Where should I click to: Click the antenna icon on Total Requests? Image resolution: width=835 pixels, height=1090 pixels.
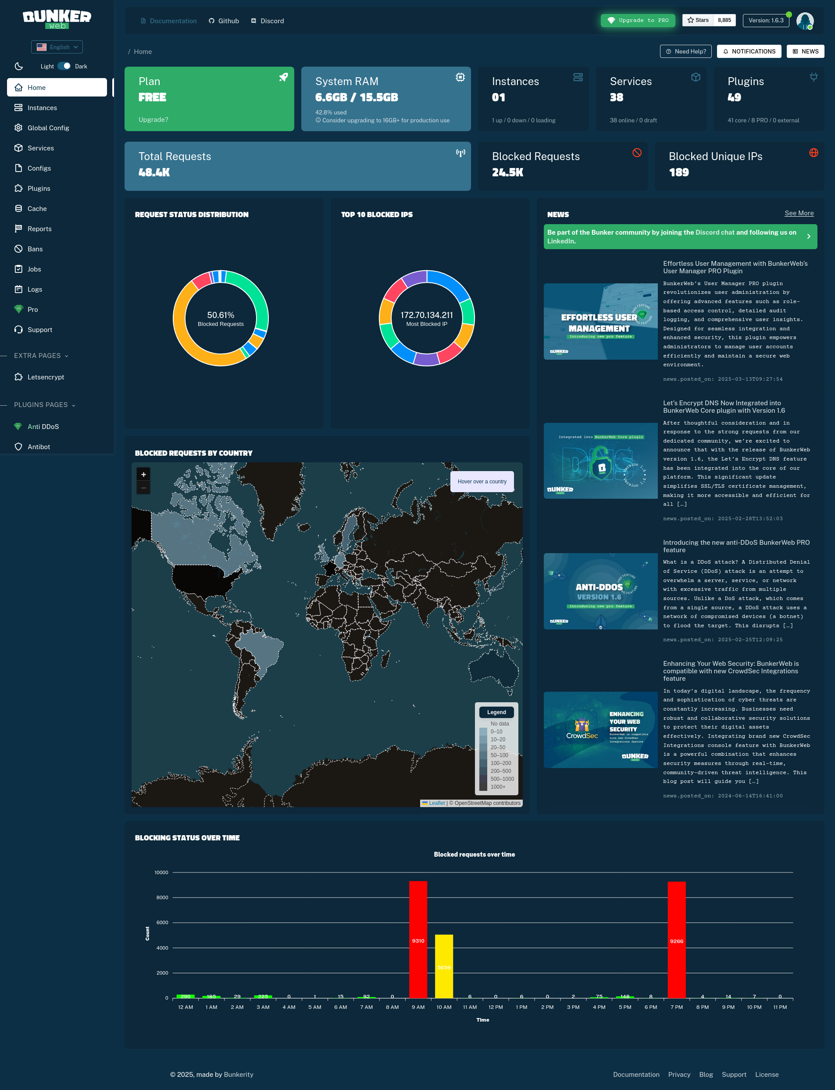[461, 153]
